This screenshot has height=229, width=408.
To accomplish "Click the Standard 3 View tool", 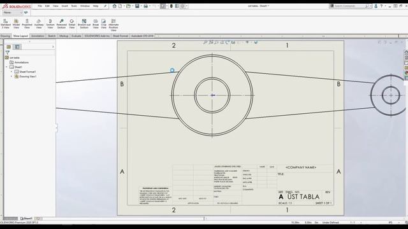I will click(6, 24).
